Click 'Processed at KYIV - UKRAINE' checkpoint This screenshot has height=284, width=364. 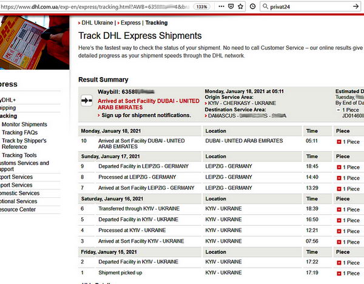132,230
